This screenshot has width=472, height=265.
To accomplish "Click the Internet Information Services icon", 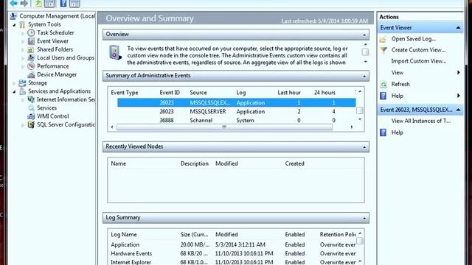I will pos(31,99).
